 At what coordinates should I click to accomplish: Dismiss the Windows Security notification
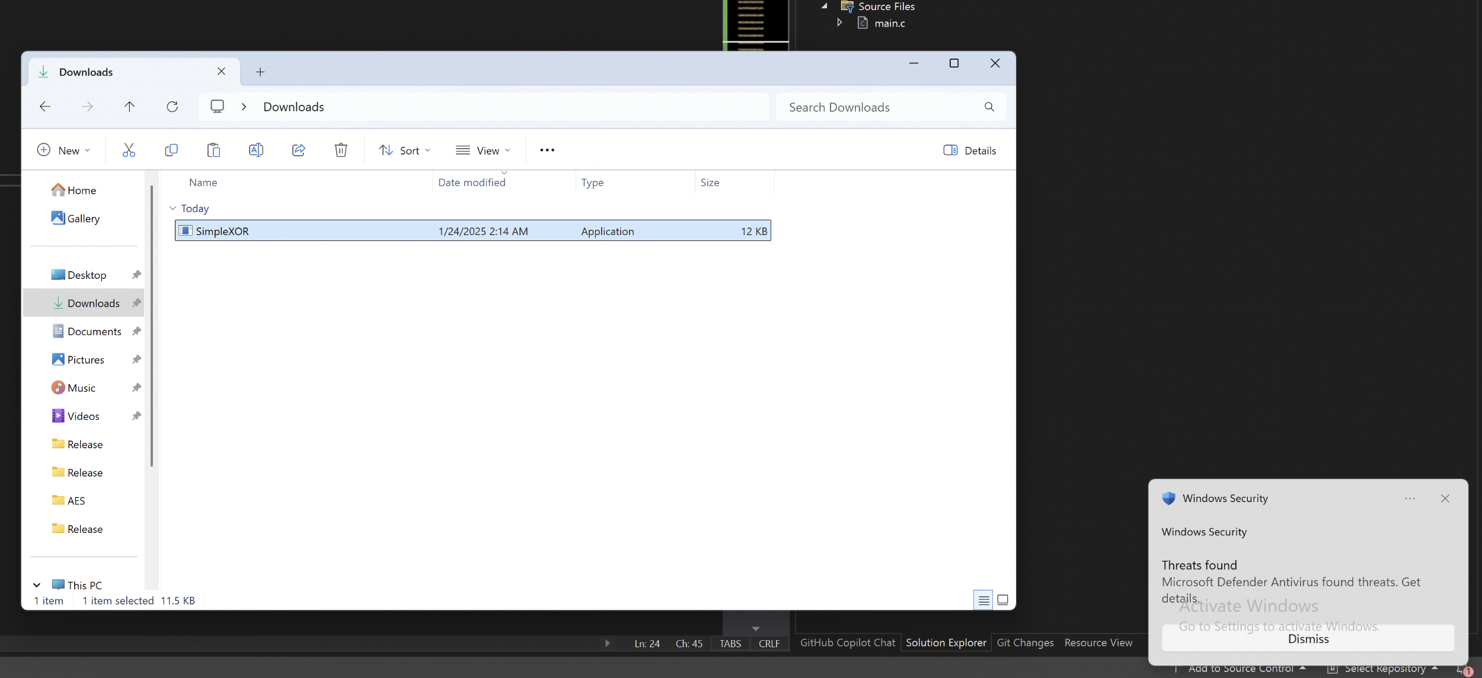(x=1307, y=638)
